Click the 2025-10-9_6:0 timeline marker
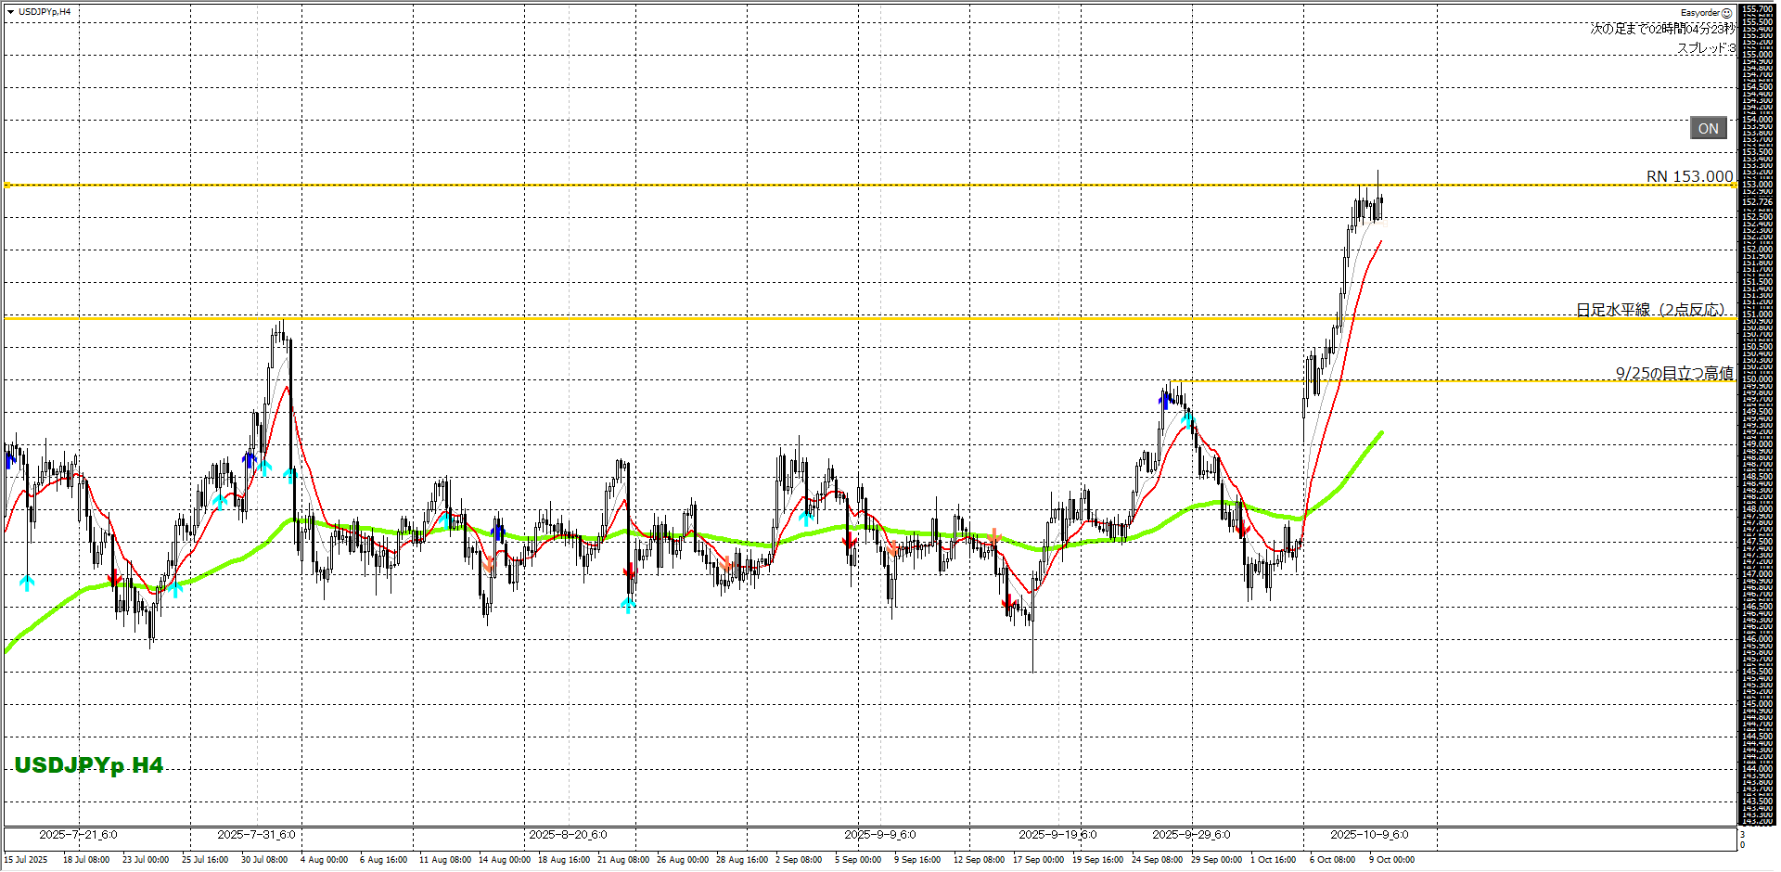Screen dimensions: 1781x872 click(x=1369, y=834)
